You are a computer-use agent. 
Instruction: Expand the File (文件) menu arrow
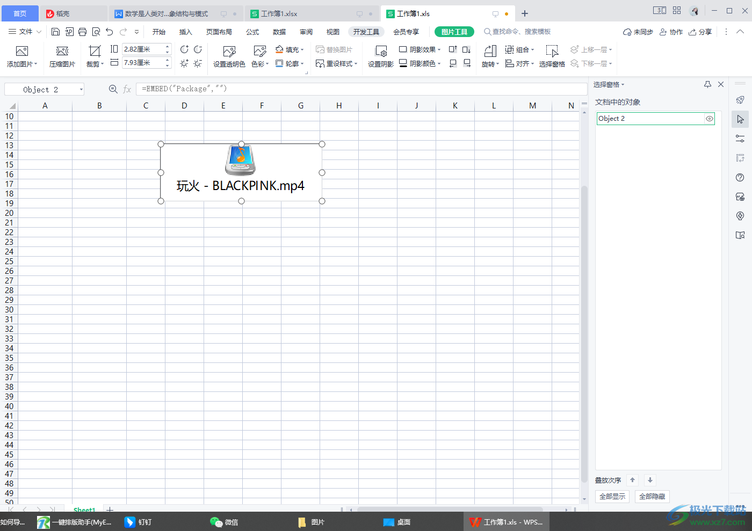click(39, 32)
